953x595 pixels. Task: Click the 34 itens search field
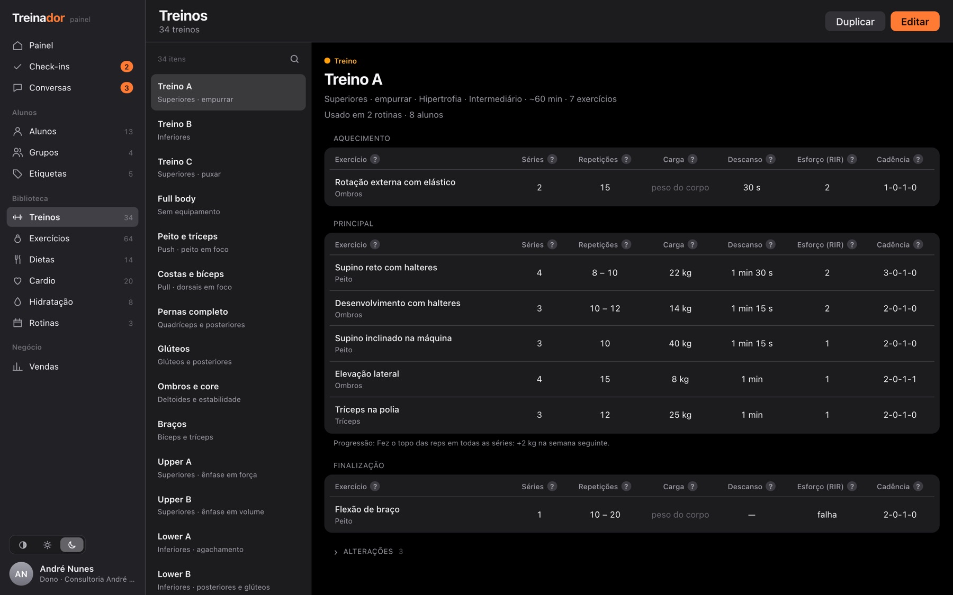pyautogui.click(x=228, y=59)
